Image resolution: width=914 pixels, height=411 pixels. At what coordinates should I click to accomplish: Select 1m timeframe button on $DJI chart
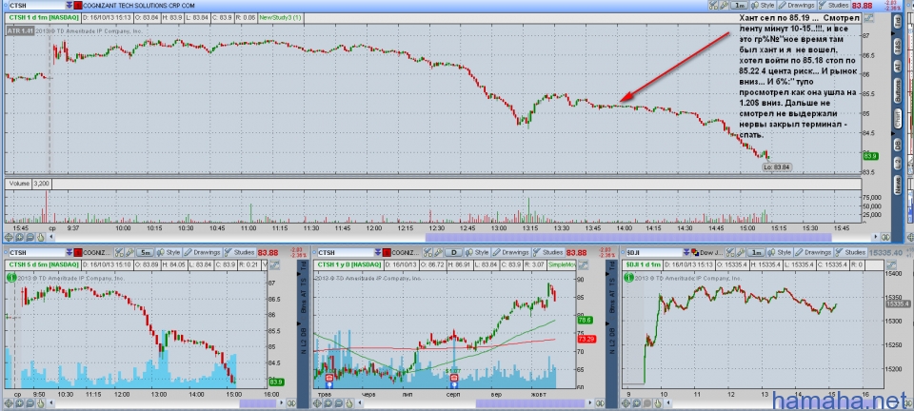coord(756,253)
